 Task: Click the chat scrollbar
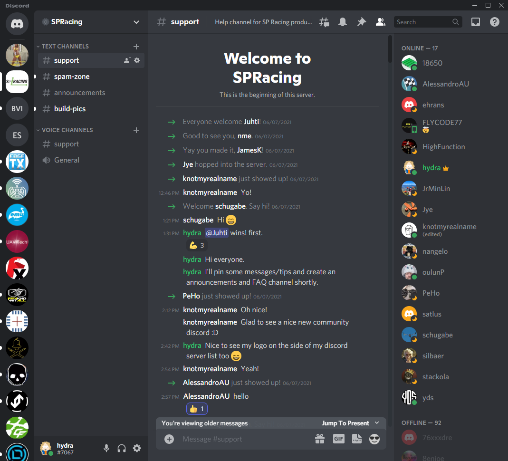pos(390,48)
